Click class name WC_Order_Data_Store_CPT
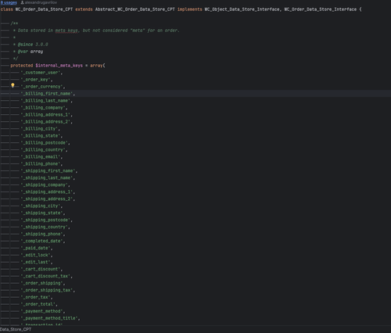Viewport: 391px width, 333px height. point(44,9)
